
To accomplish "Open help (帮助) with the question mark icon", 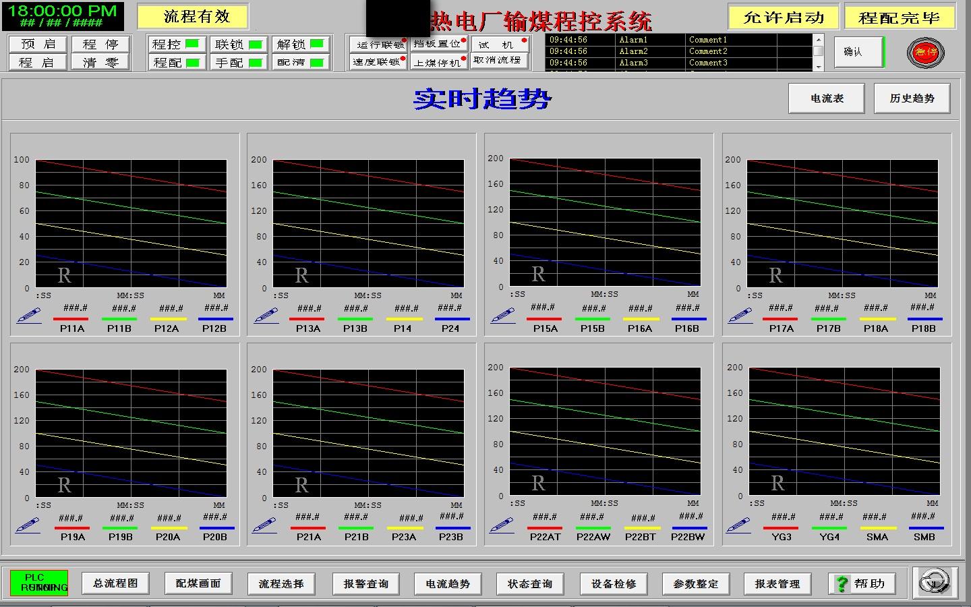I will coord(861,583).
